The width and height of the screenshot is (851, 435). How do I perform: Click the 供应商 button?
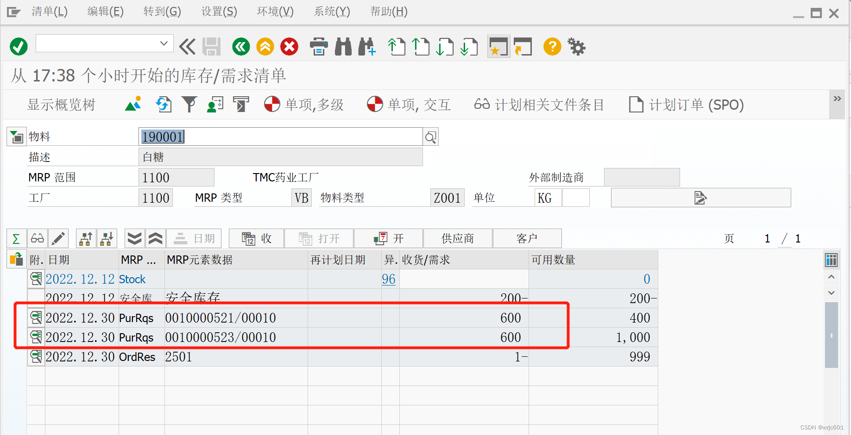pos(458,239)
